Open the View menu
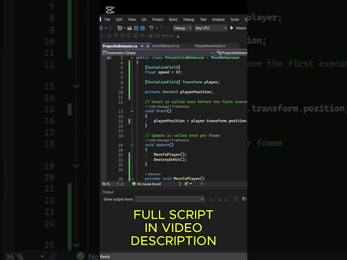Viewport: 347px width, 260px height. coord(132,19)
